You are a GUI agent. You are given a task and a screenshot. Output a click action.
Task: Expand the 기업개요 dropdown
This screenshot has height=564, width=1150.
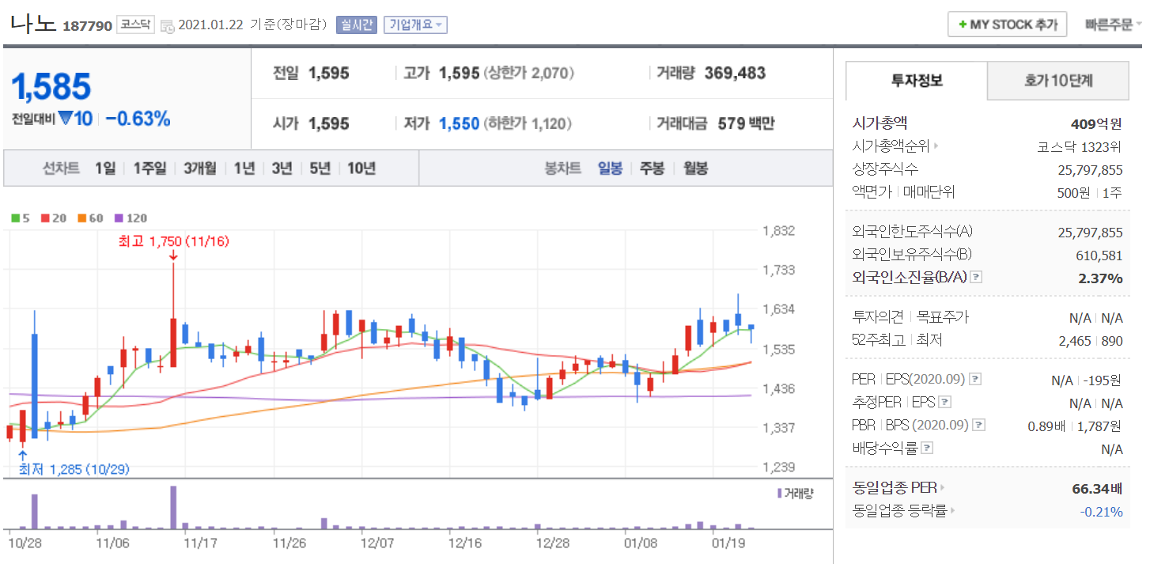415,25
